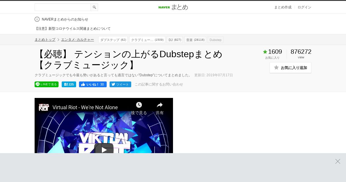Image resolution: width=346 pixels, height=182 pixels.
Task: Select the Dubstep tag
Action: coord(215,40)
